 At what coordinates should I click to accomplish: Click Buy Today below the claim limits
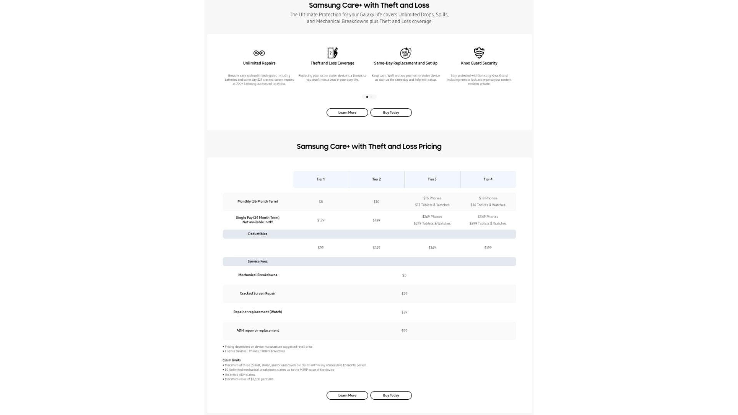[391, 395]
